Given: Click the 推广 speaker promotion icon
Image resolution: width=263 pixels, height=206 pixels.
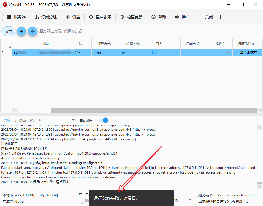Looking at the screenshot, I should [177, 17].
